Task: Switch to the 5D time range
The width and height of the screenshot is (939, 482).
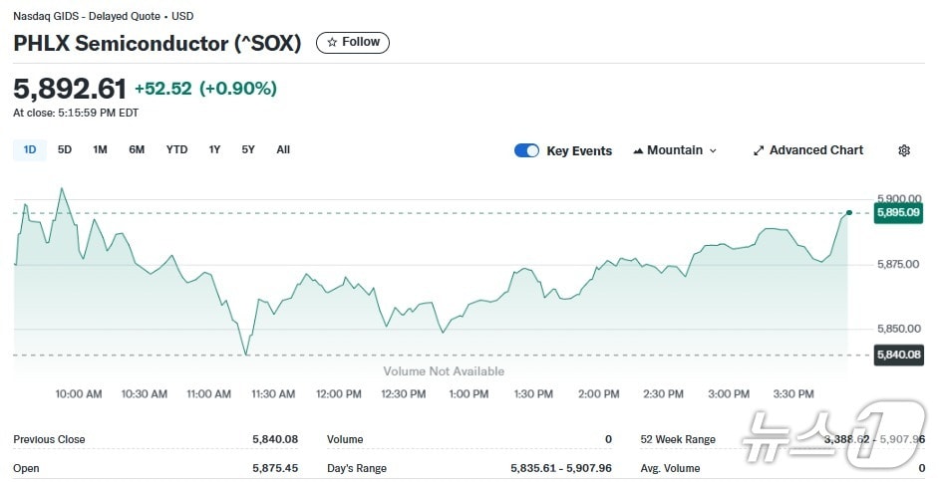Action: [65, 149]
